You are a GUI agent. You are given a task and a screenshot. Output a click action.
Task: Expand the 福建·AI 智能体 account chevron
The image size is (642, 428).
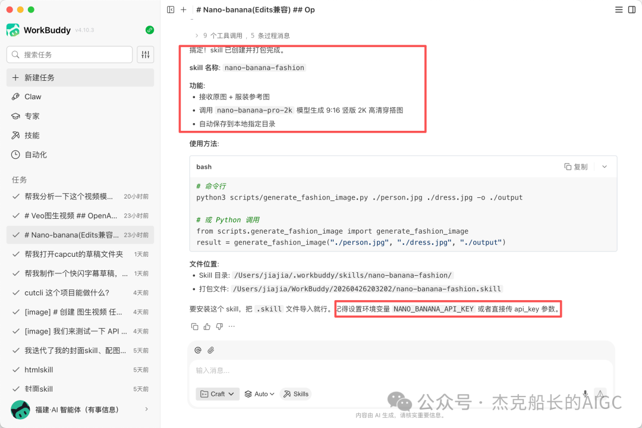click(x=146, y=409)
